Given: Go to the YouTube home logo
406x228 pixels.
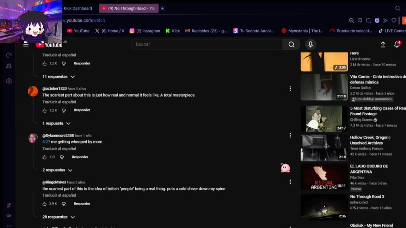Looking at the screenshot, I should (49, 45).
